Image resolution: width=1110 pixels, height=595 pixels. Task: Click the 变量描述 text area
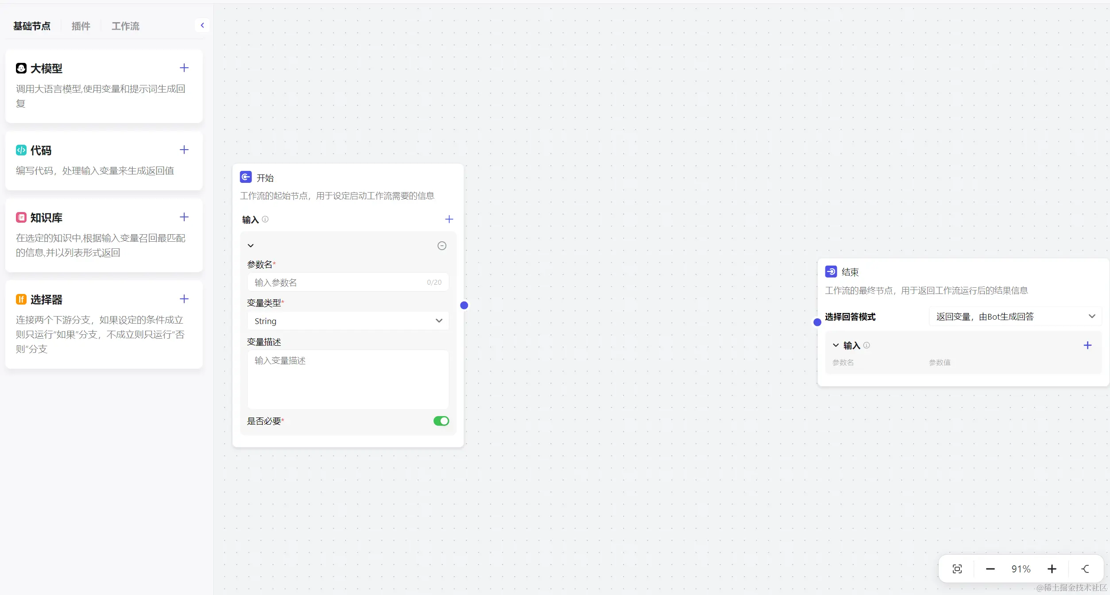[348, 379]
